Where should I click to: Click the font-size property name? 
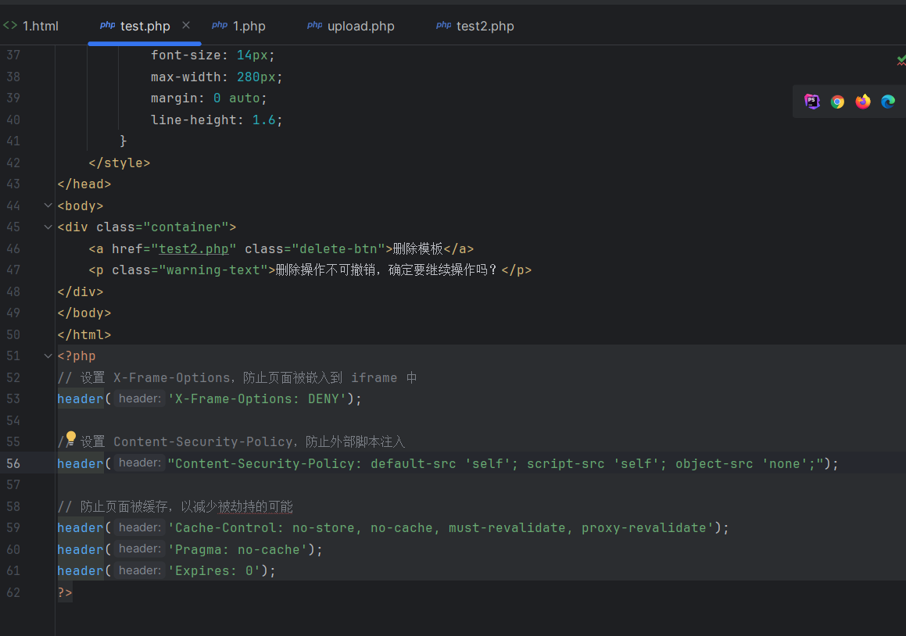185,55
